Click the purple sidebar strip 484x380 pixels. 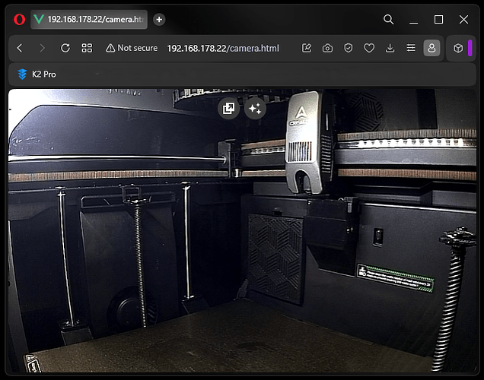470,48
